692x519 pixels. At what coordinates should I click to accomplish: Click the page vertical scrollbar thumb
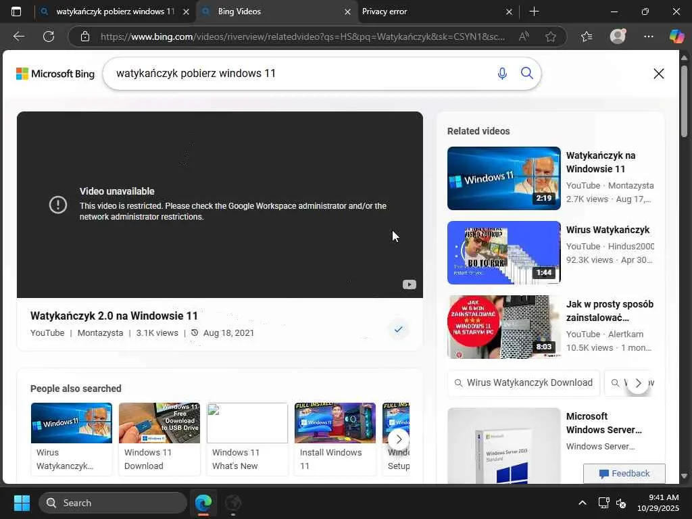pyautogui.click(x=684, y=101)
